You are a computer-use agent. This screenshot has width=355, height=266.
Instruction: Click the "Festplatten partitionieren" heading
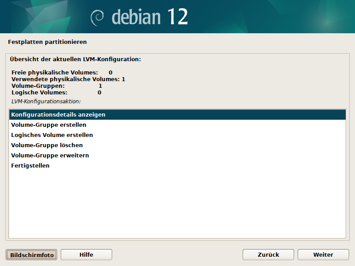click(47, 42)
